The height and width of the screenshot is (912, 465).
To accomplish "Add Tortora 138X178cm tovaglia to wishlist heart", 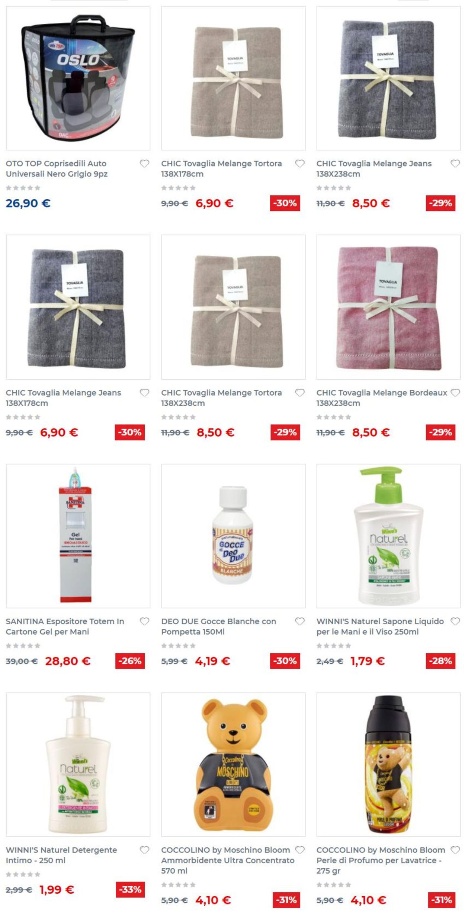I will tap(300, 163).
